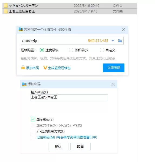Viewport: 155px width, 162px height.
Task: Click the archive icon in the 添加密码 title bar
Action: click(x=24, y=84)
